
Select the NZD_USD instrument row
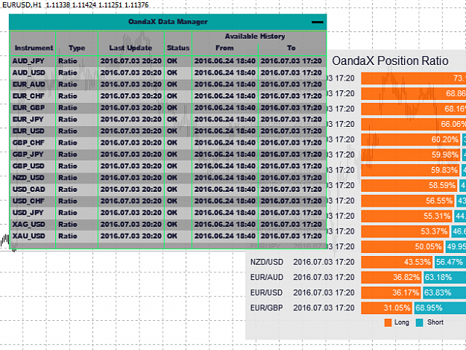(168, 178)
